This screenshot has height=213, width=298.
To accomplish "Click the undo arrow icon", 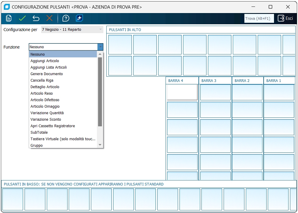I will click(x=36, y=18).
